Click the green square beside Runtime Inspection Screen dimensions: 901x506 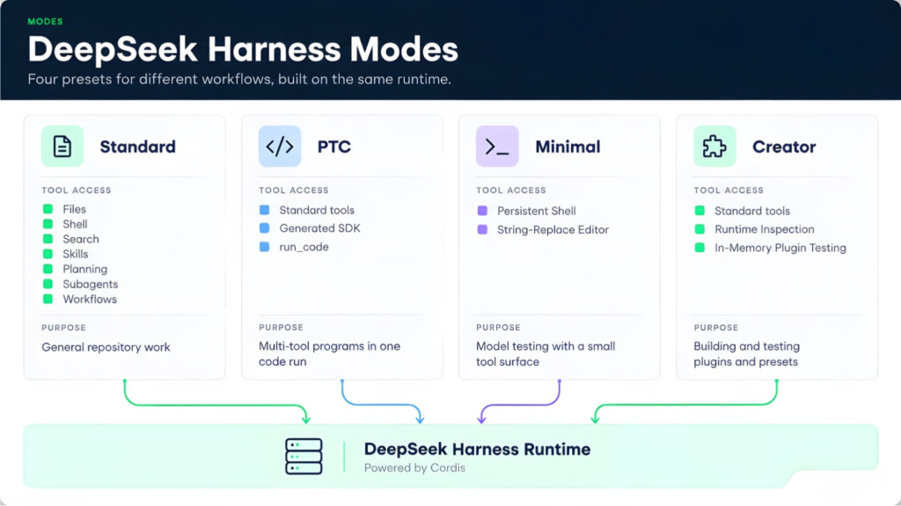pos(700,229)
